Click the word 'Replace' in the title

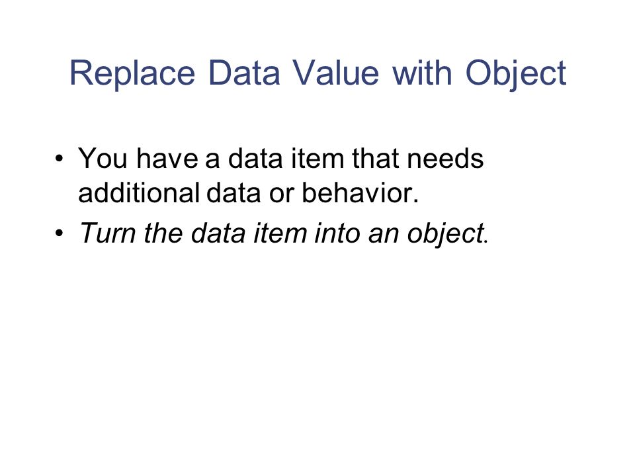[x=132, y=74]
